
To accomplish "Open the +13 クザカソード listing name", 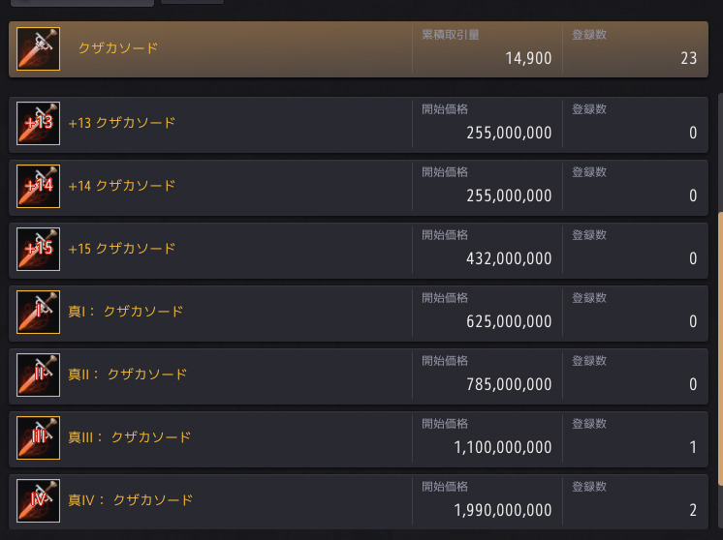I will pyautogui.click(x=122, y=123).
